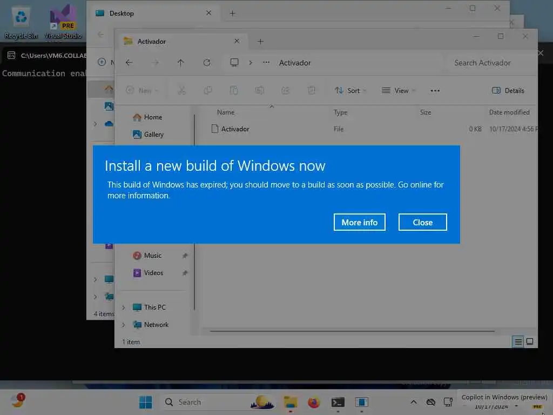Open Visual Studio Preview desktop shortcut

point(63,23)
